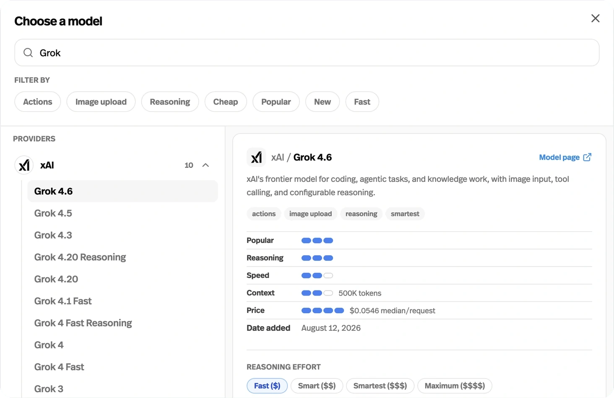Click the $0.0546 median/request price
This screenshot has width=614, height=398.
click(x=392, y=311)
